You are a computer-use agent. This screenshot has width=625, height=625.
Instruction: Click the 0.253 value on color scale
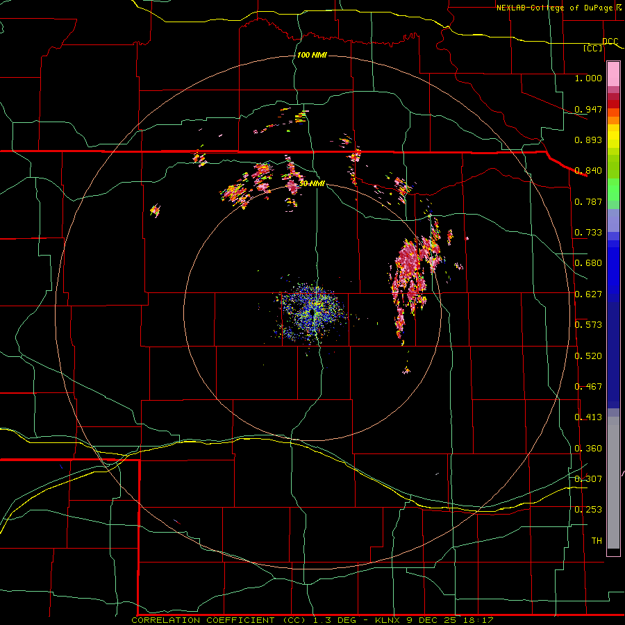point(588,510)
